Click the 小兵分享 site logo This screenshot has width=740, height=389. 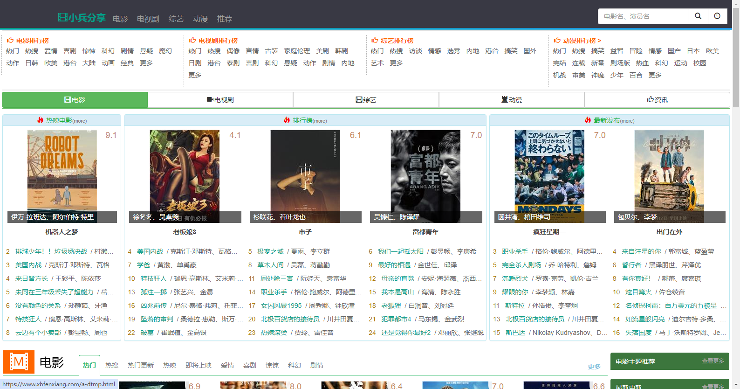82,18
